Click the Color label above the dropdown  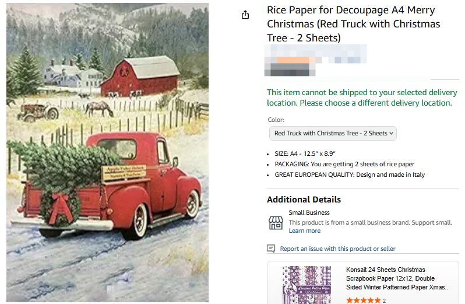pos(276,120)
